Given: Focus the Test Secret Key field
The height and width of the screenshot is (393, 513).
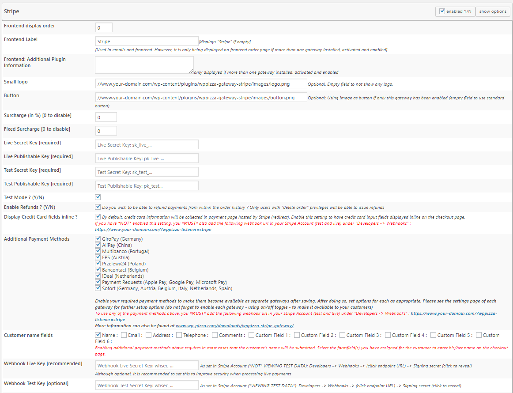Looking at the screenshot, I should tap(147, 172).
